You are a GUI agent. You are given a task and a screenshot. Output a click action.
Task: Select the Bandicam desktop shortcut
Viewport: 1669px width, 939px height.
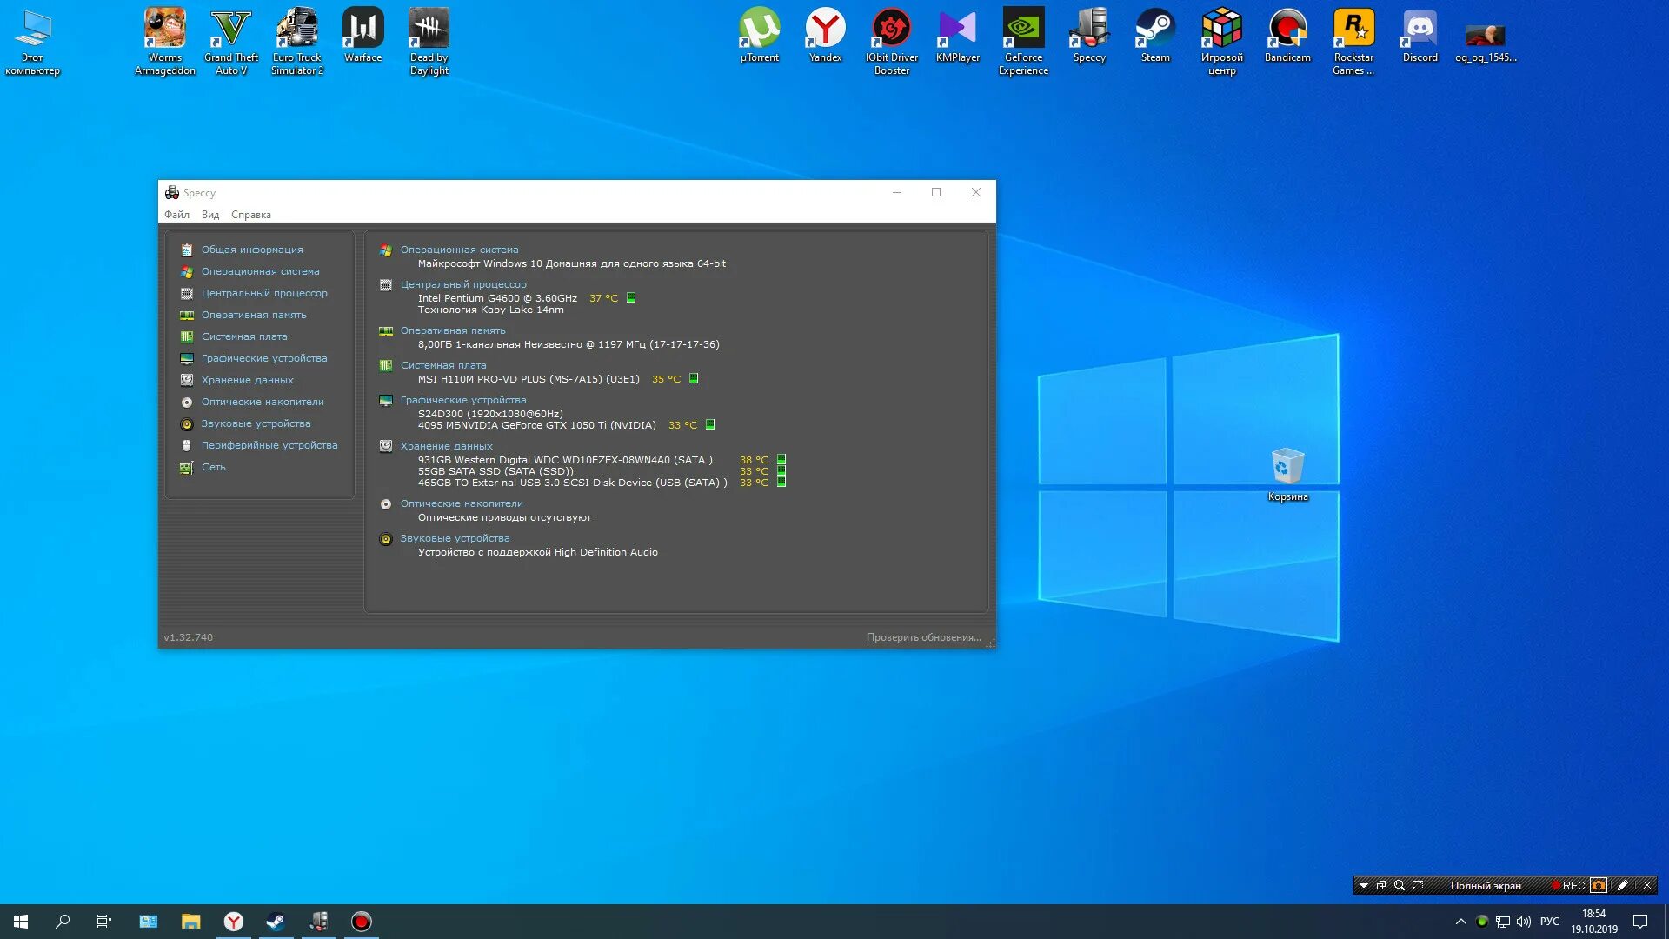pyautogui.click(x=1288, y=35)
